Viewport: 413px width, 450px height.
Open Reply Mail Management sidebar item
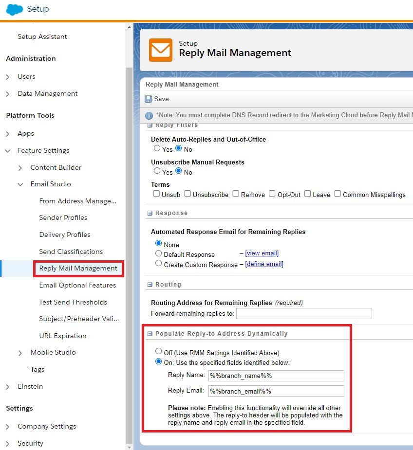coord(78,269)
